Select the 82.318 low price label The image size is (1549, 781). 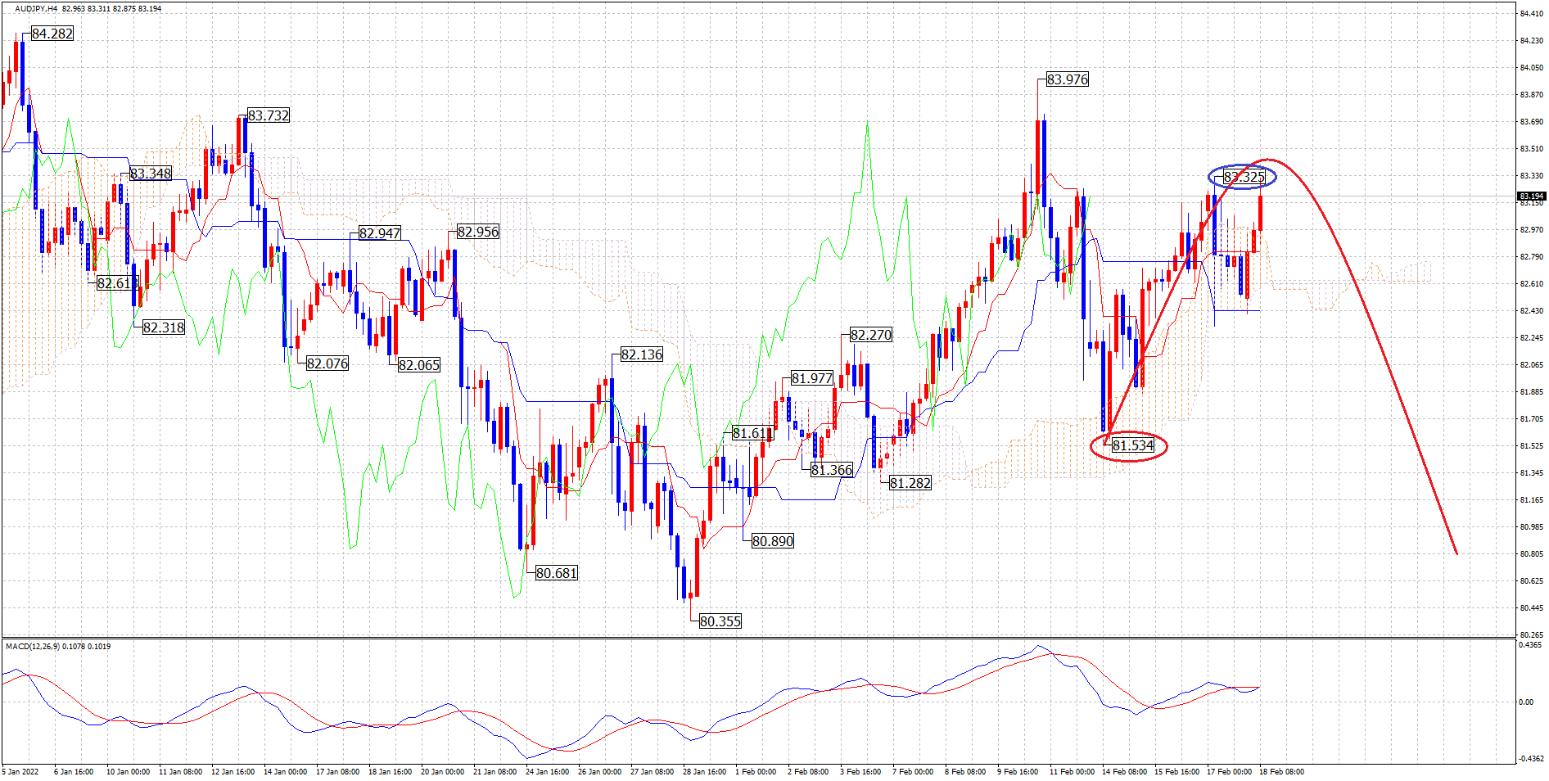pos(164,327)
